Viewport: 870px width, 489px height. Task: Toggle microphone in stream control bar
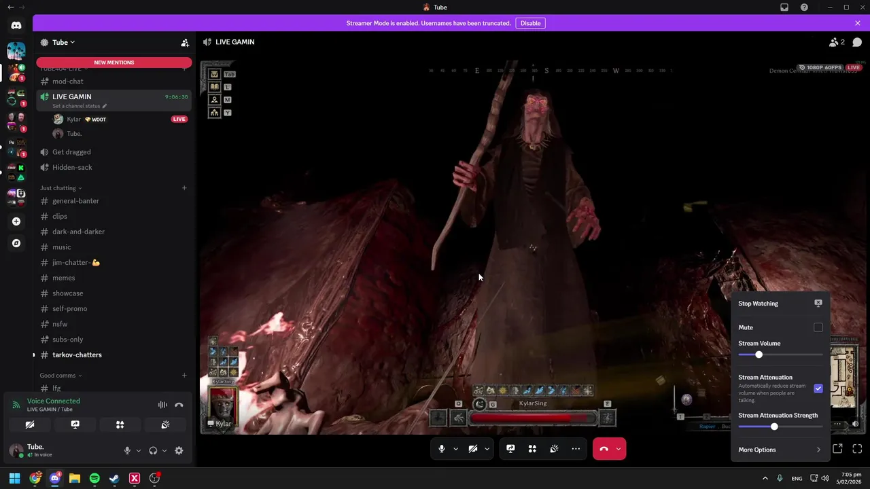point(442,449)
